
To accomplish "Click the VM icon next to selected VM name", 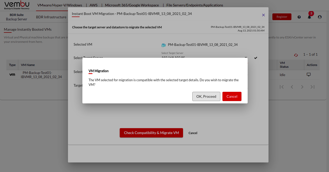I will click(x=163, y=45).
